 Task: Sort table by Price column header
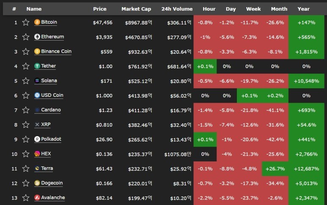pyautogui.click(x=100, y=9)
